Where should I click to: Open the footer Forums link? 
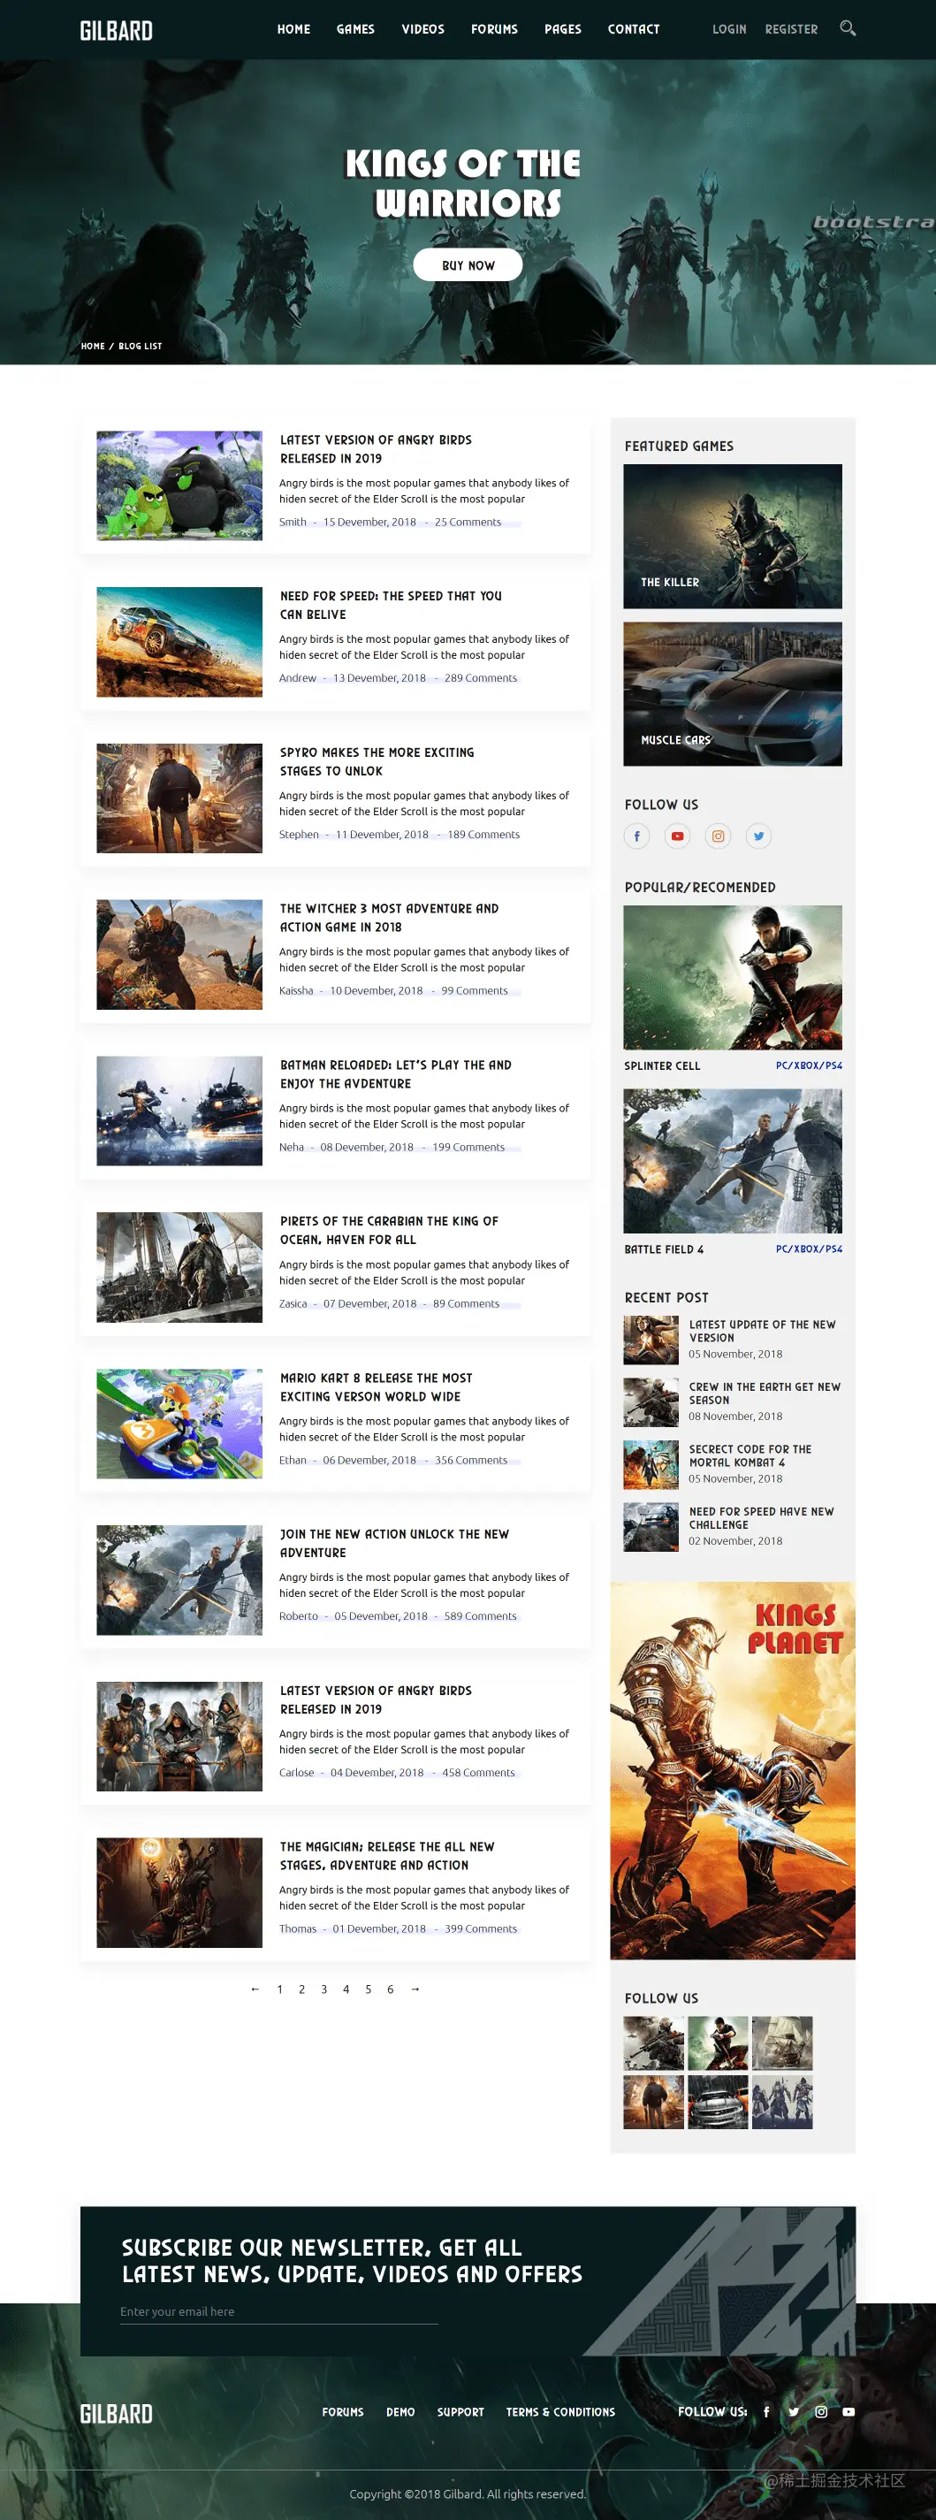point(342,2411)
